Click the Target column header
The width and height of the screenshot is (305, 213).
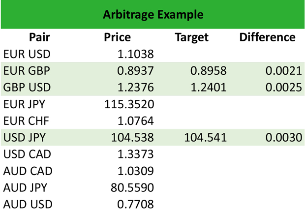192,37
